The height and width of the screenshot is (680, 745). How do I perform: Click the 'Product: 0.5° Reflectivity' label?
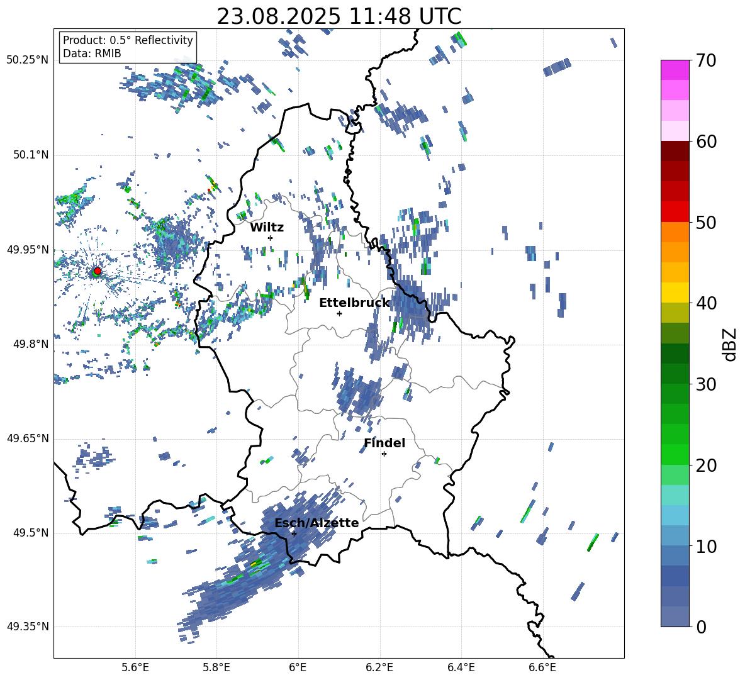(128, 40)
